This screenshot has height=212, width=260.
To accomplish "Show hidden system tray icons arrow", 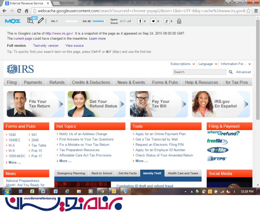I will coord(186,192).
